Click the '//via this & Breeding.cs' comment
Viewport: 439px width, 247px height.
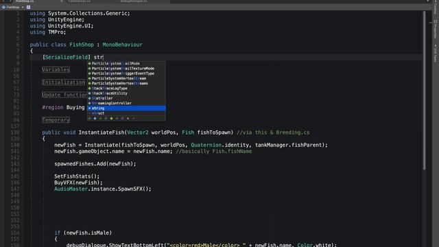pos(273,132)
